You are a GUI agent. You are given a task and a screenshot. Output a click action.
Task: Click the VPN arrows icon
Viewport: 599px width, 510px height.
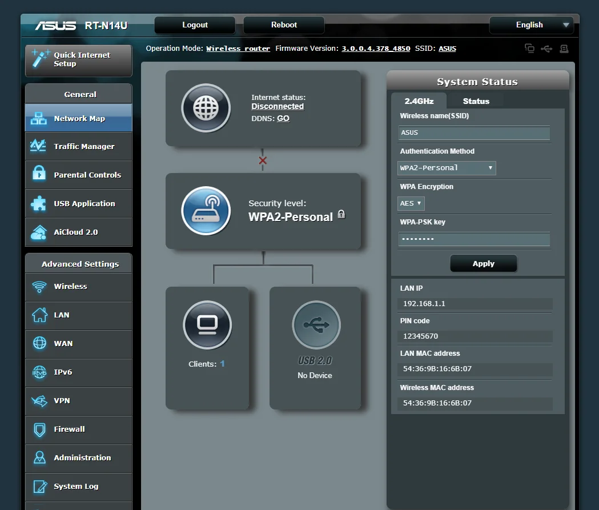(x=39, y=400)
